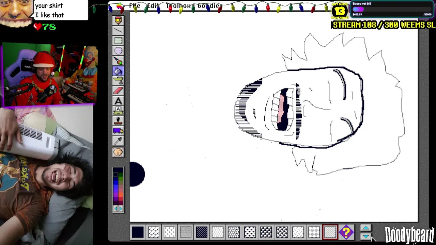436x245 pixels.
Task: Select the Line tool
Action: (x=118, y=31)
